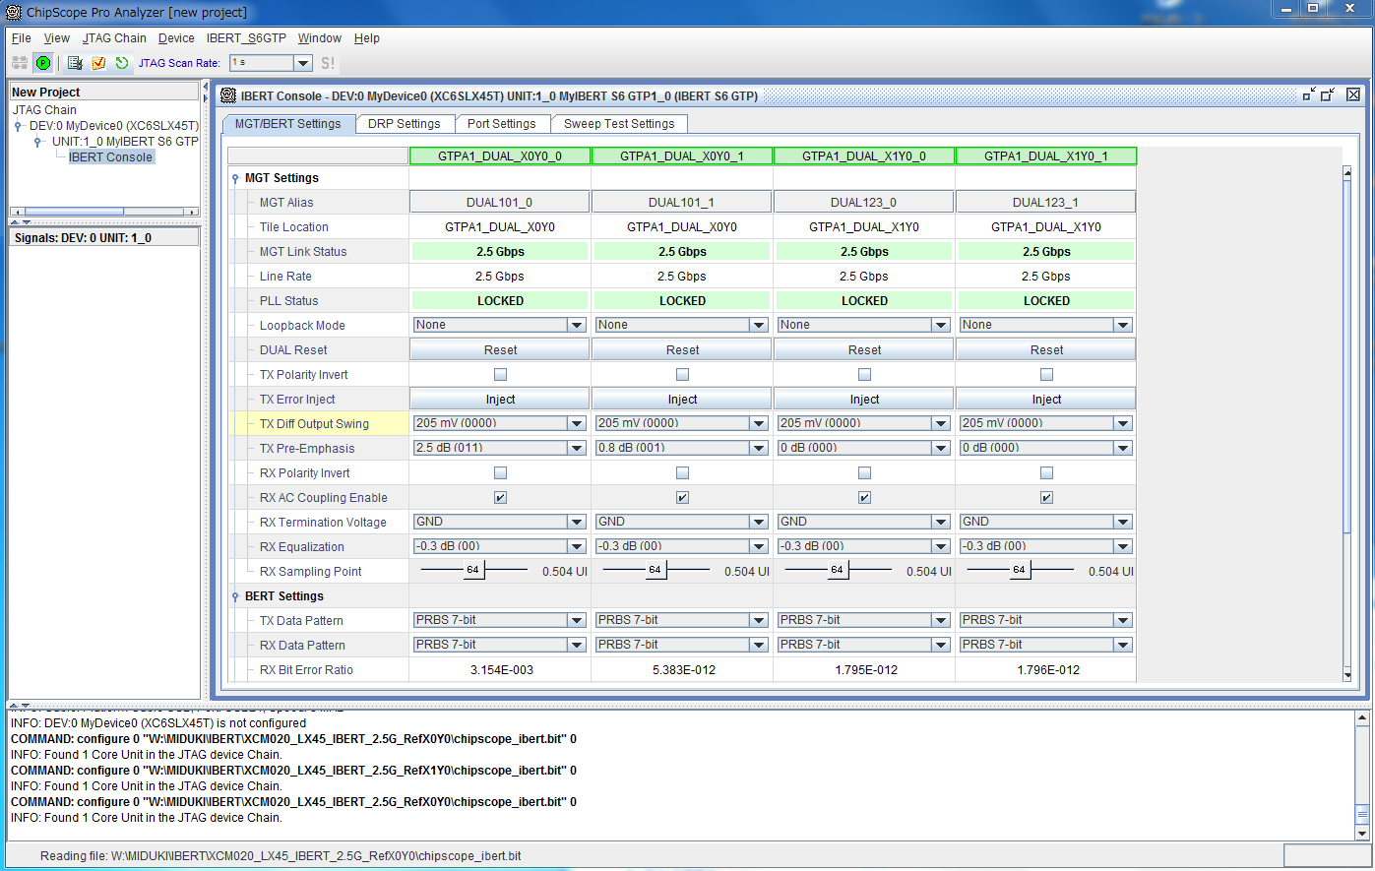Switch to the Sweep Test Settings tab
This screenshot has height=871, width=1375.
[x=619, y=124]
